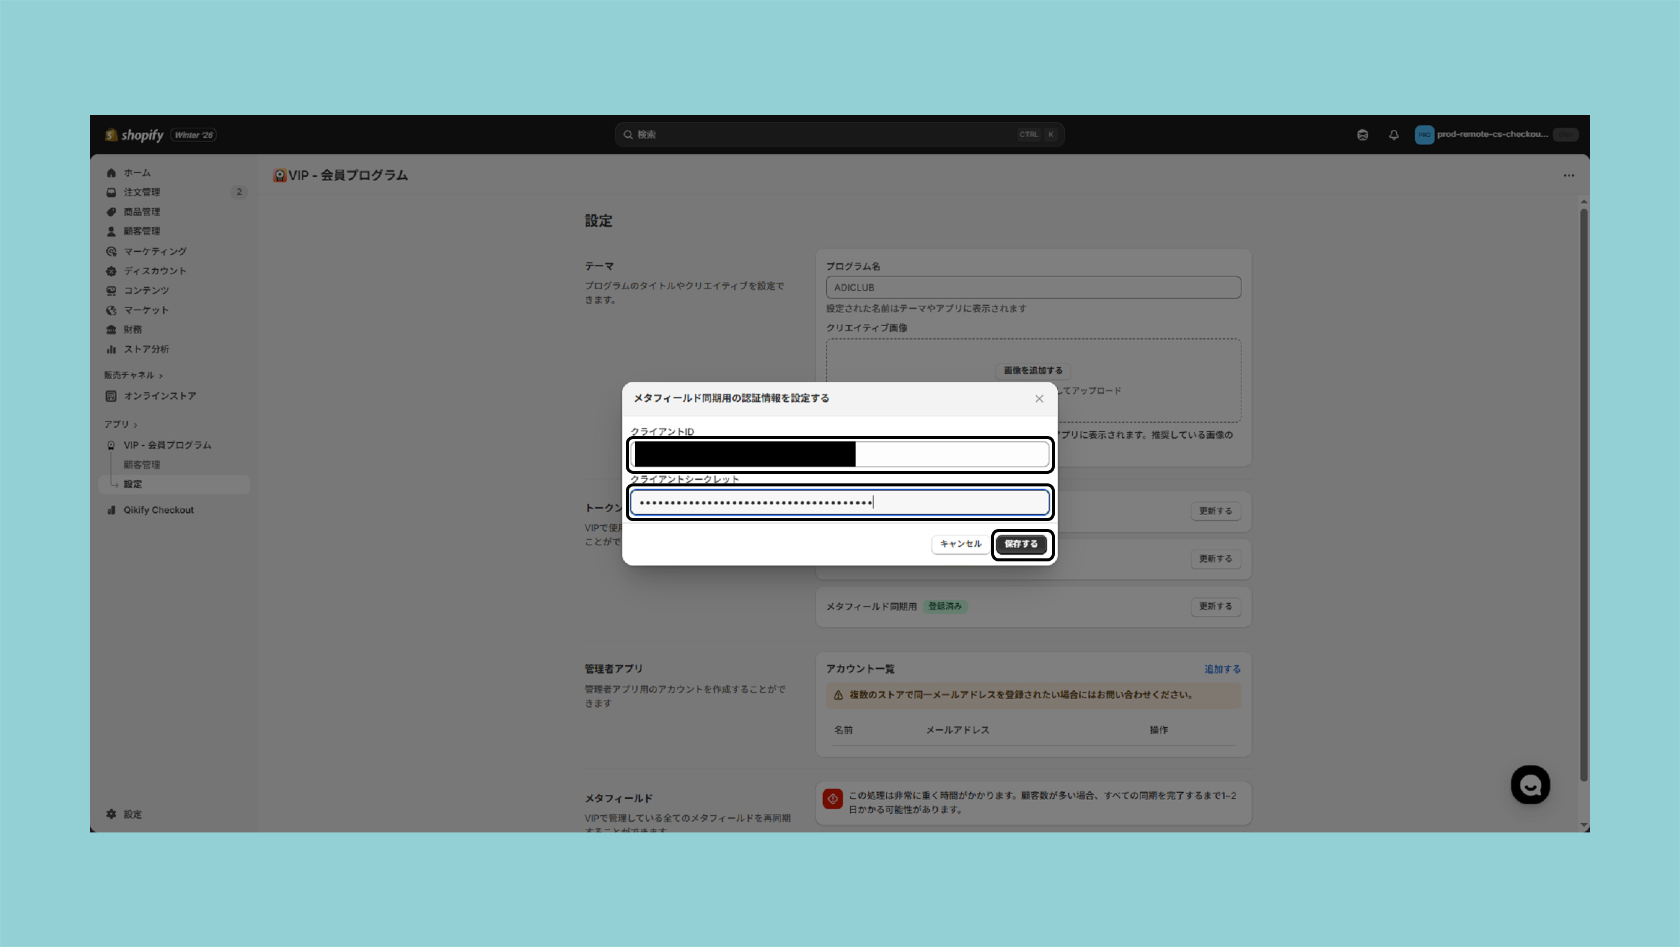Open ストア分析 analytics in sidebar
This screenshot has height=947, width=1680.
pos(147,349)
